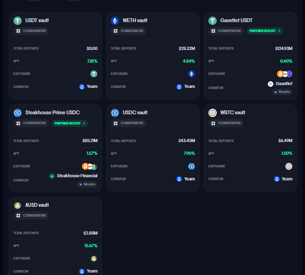Click the Conservative badge icon in USDT vault

(18, 31)
